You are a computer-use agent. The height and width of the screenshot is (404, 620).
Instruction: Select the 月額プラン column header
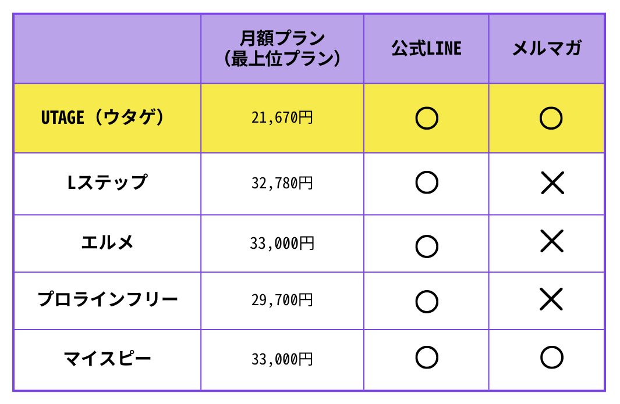282,49
